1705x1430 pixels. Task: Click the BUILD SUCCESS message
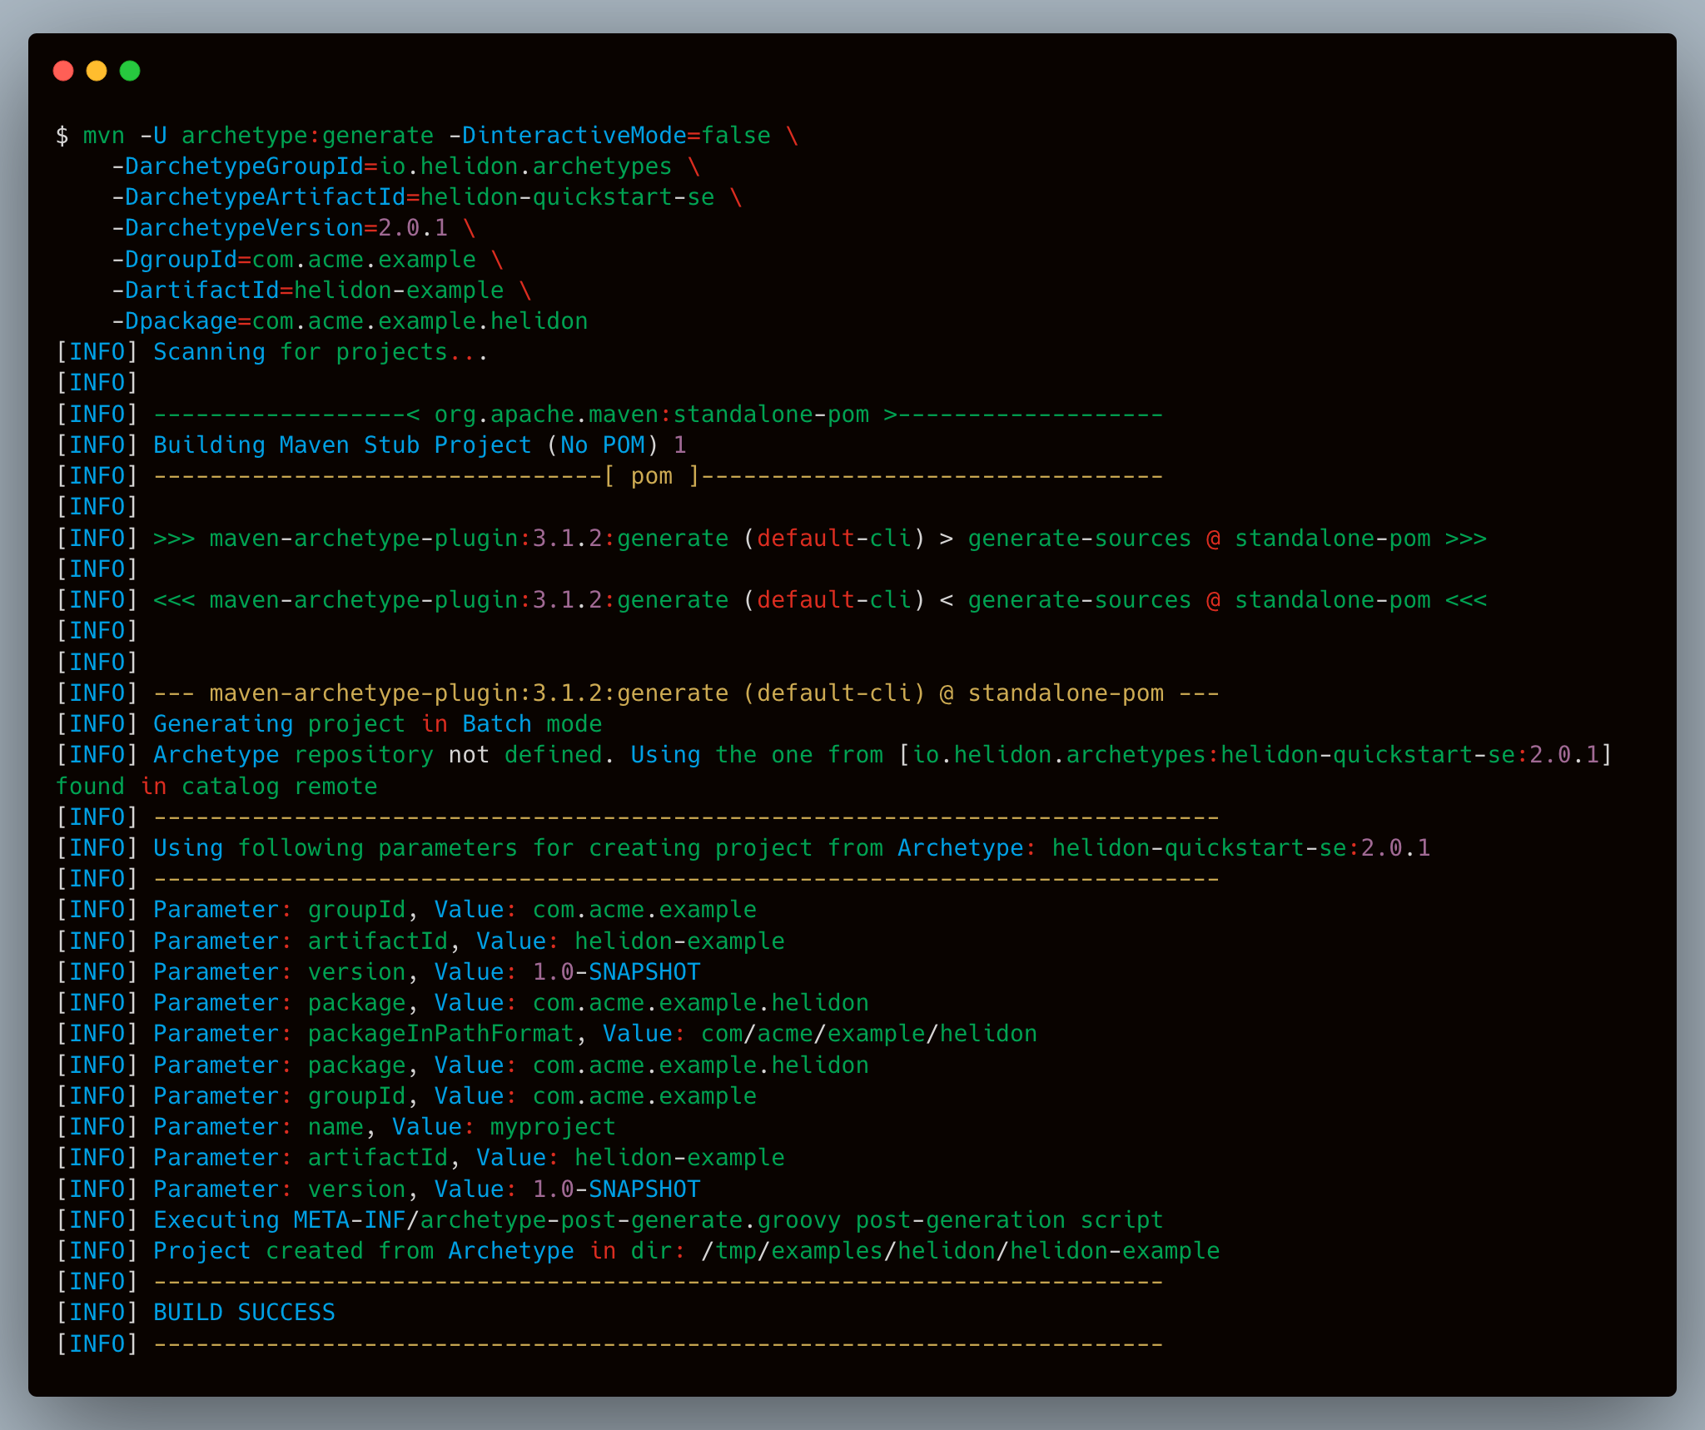(x=244, y=1313)
